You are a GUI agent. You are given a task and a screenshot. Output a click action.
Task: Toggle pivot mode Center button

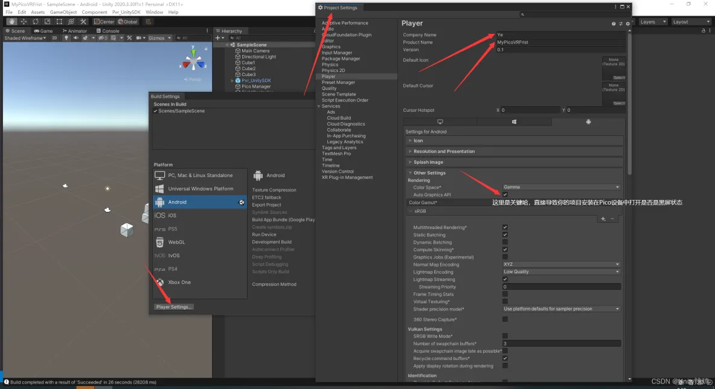click(x=104, y=21)
